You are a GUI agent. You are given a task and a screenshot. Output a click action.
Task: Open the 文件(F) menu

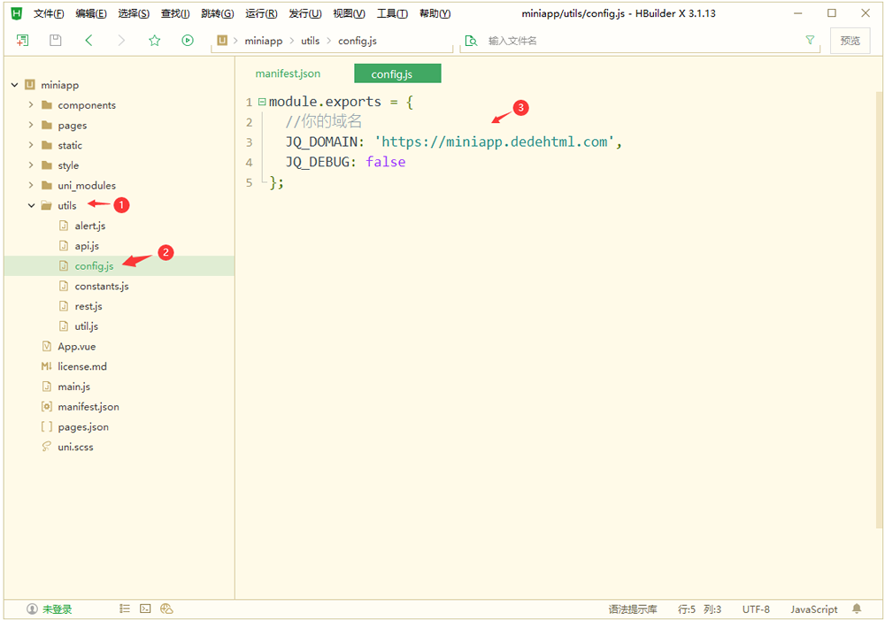(x=49, y=14)
